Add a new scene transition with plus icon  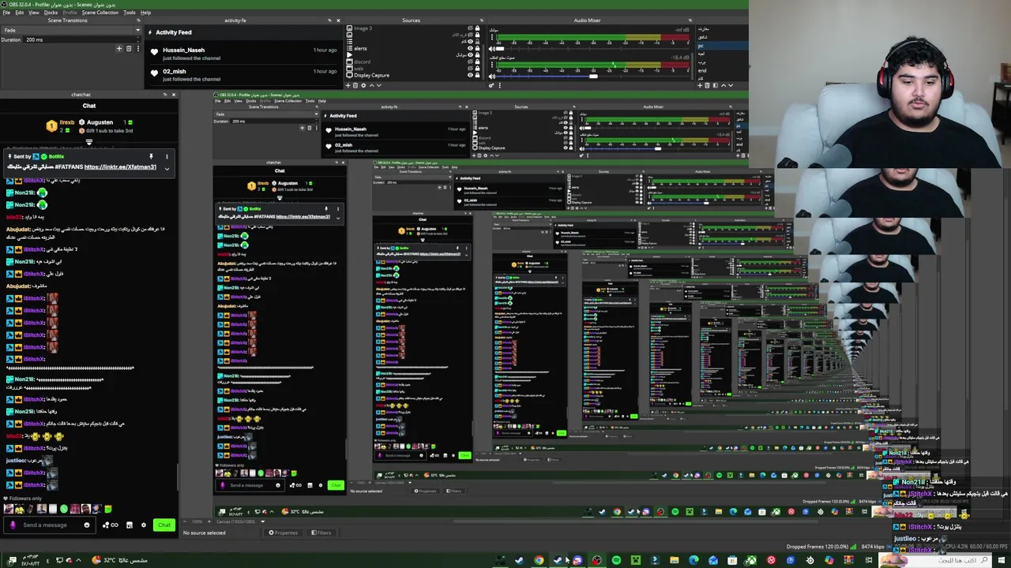118,49
